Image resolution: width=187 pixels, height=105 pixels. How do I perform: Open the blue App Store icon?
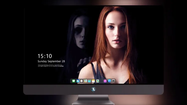click(109, 81)
